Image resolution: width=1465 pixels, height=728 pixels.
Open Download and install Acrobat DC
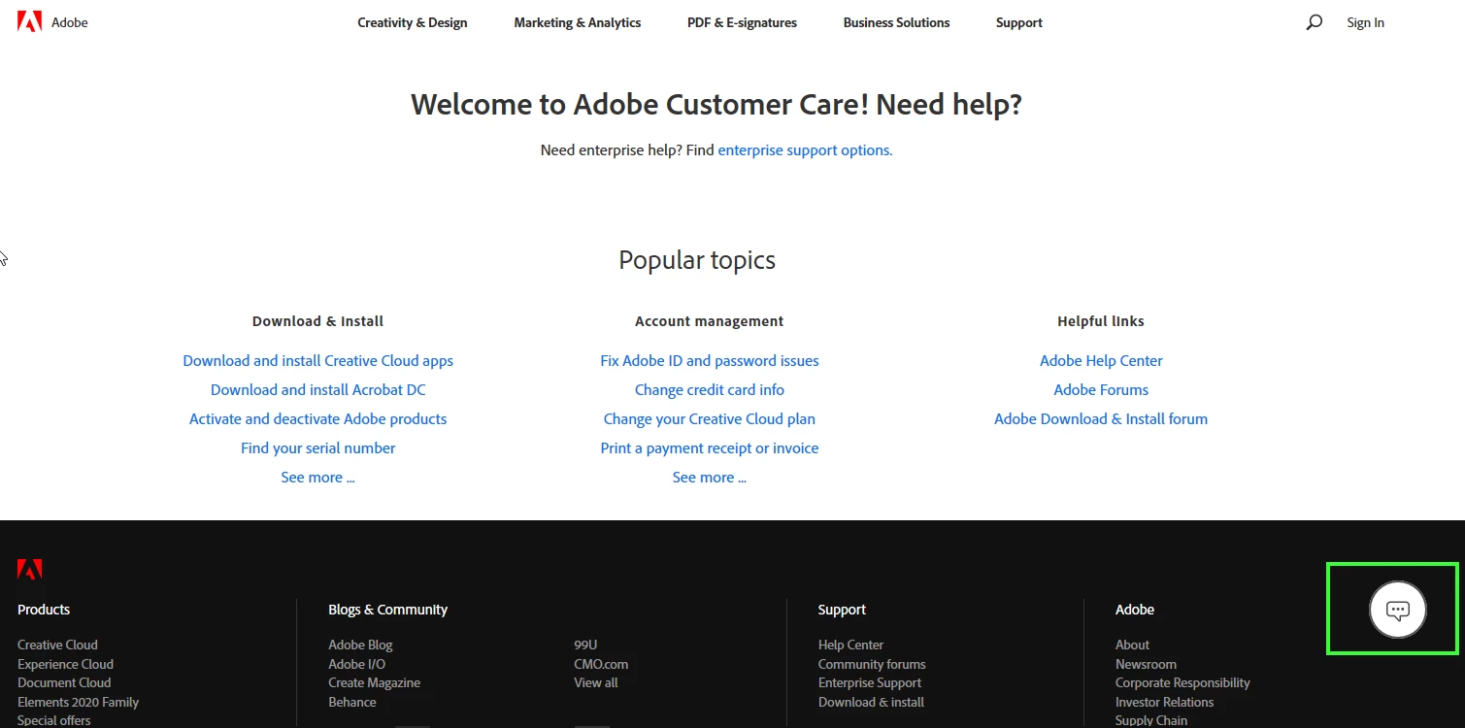318,389
